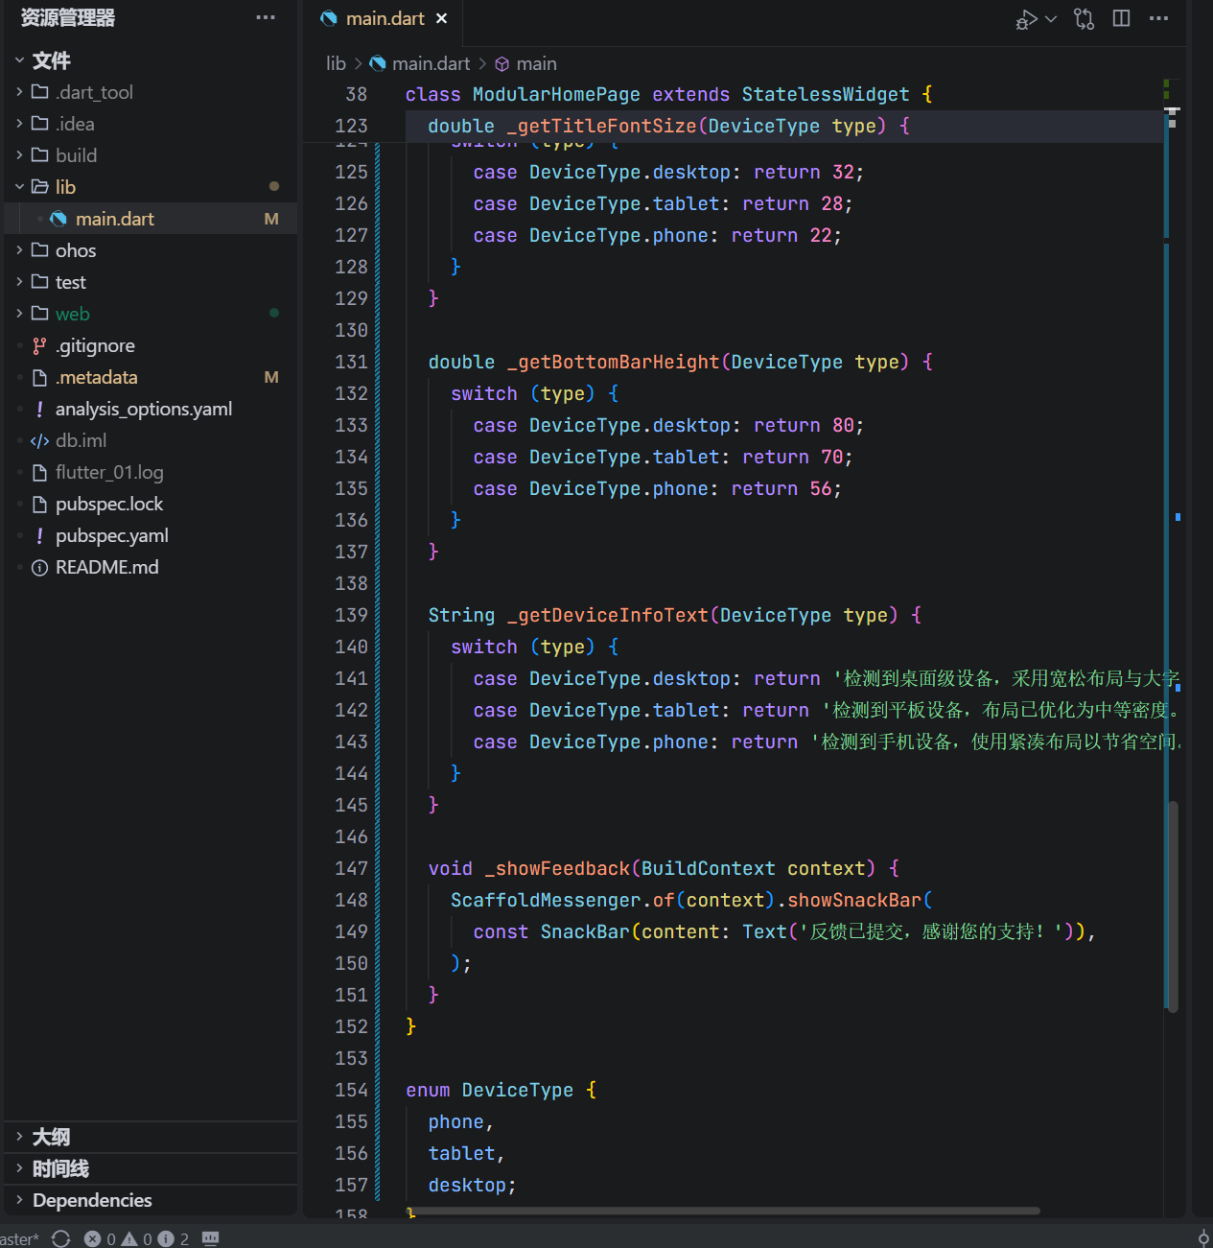The width and height of the screenshot is (1213, 1248).
Task: Close the main.dart tab
Action: (442, 18)
